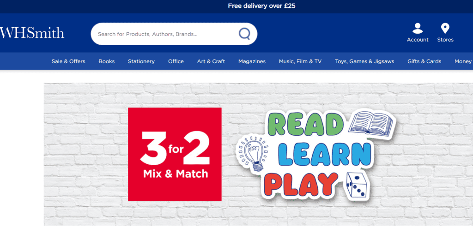Click the WHSmith logo
Screen dimensions: 473x234
click(32, 33)
